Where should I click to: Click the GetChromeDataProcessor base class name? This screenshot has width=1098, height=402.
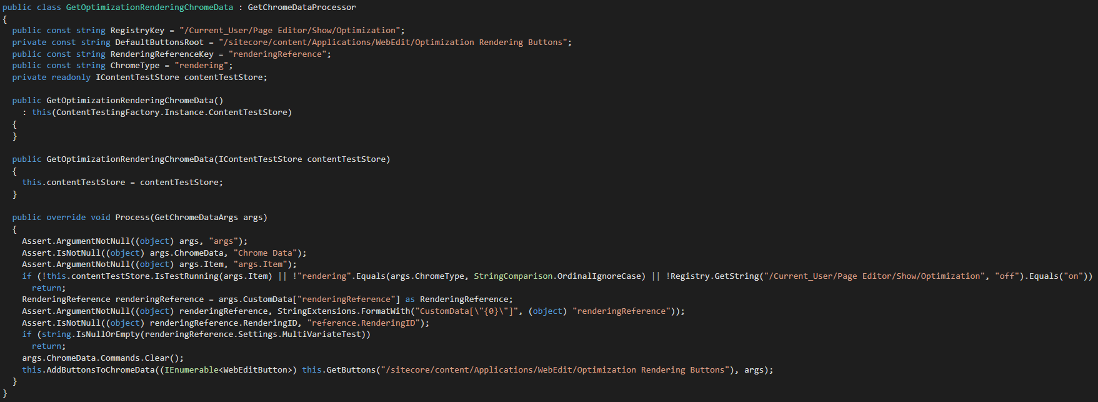pyautogui.click(x=302, y=8)
